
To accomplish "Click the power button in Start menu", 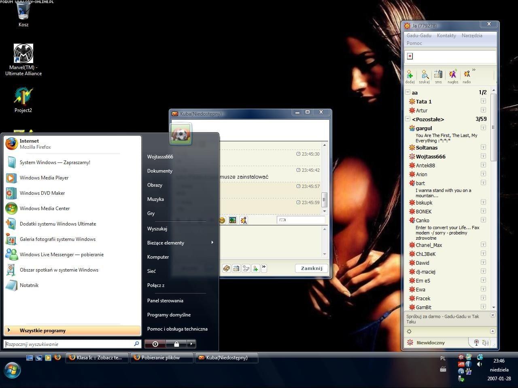I will click(x=155, y=344).
